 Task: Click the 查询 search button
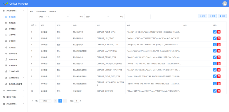202,16
